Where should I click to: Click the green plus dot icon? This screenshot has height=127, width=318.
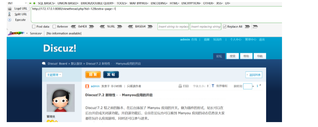[x=34, y=3]
